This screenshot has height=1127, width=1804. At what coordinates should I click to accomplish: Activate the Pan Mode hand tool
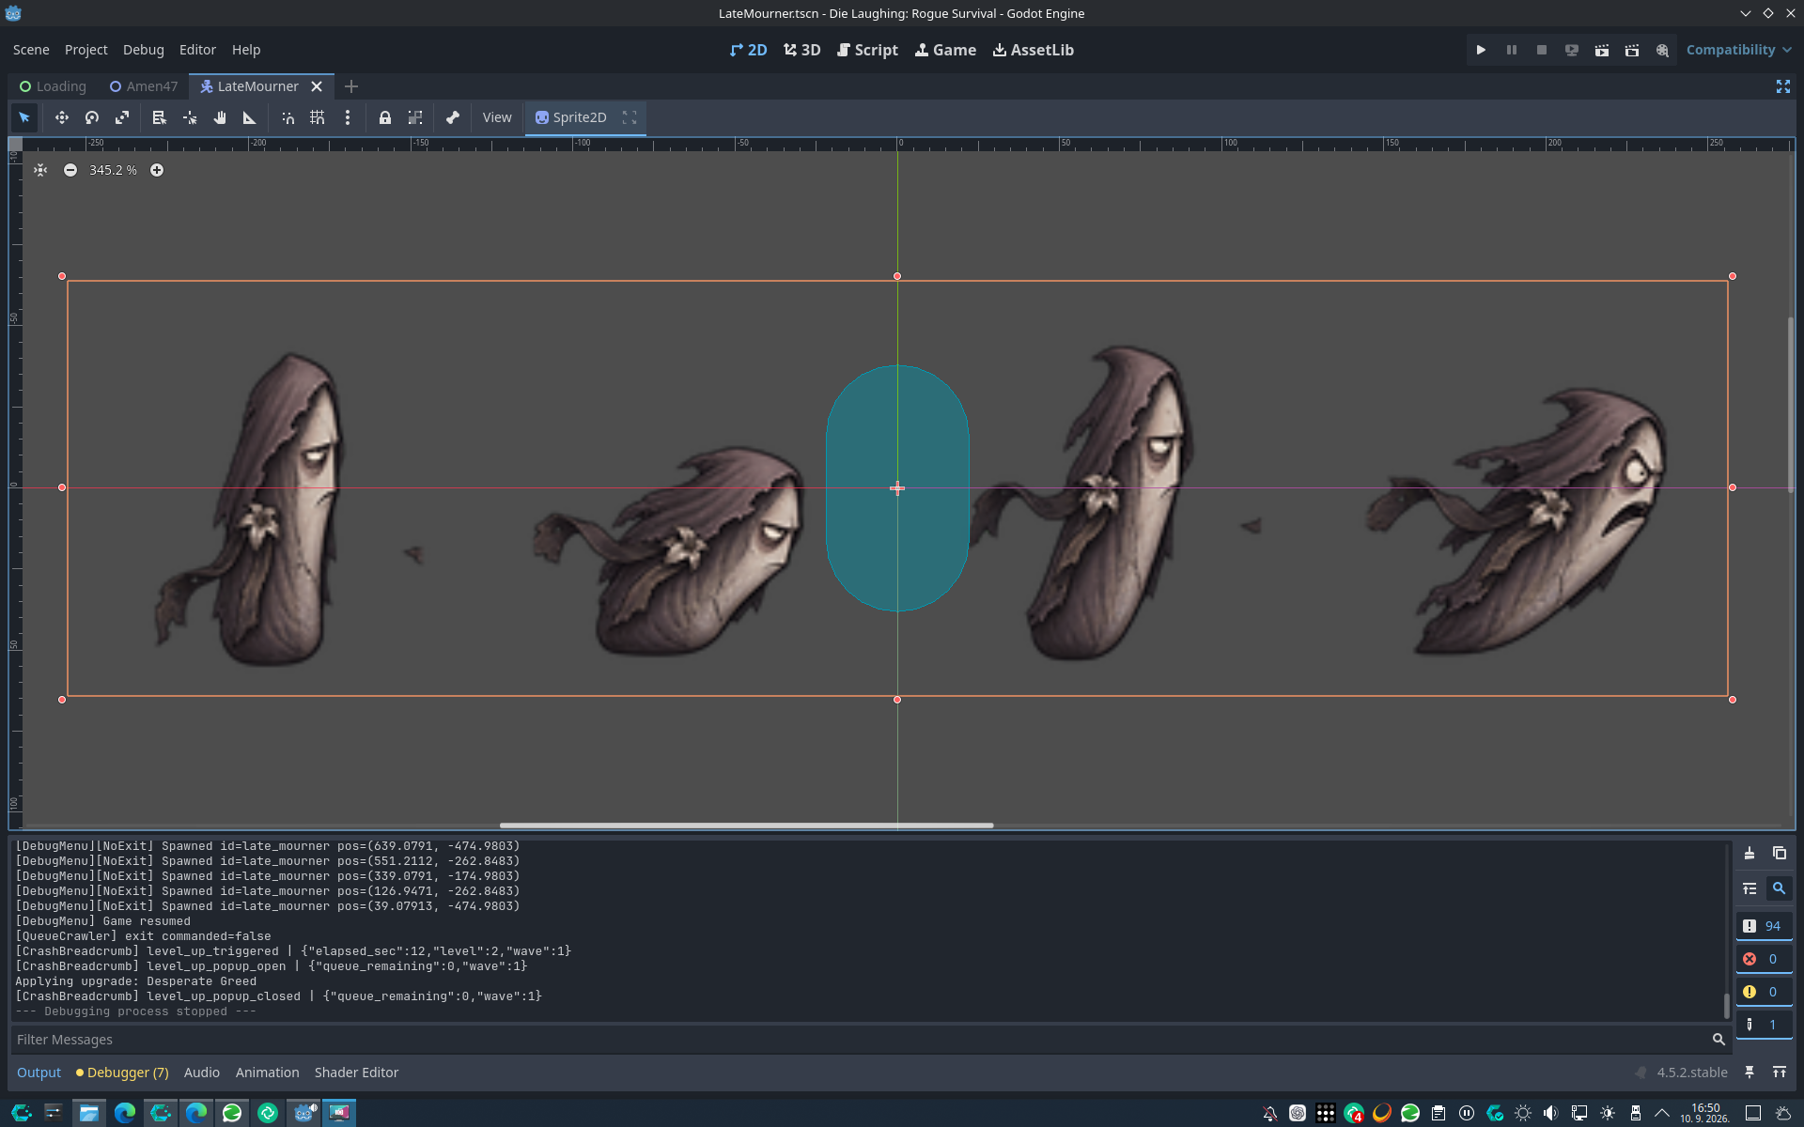tap(220, 117)
